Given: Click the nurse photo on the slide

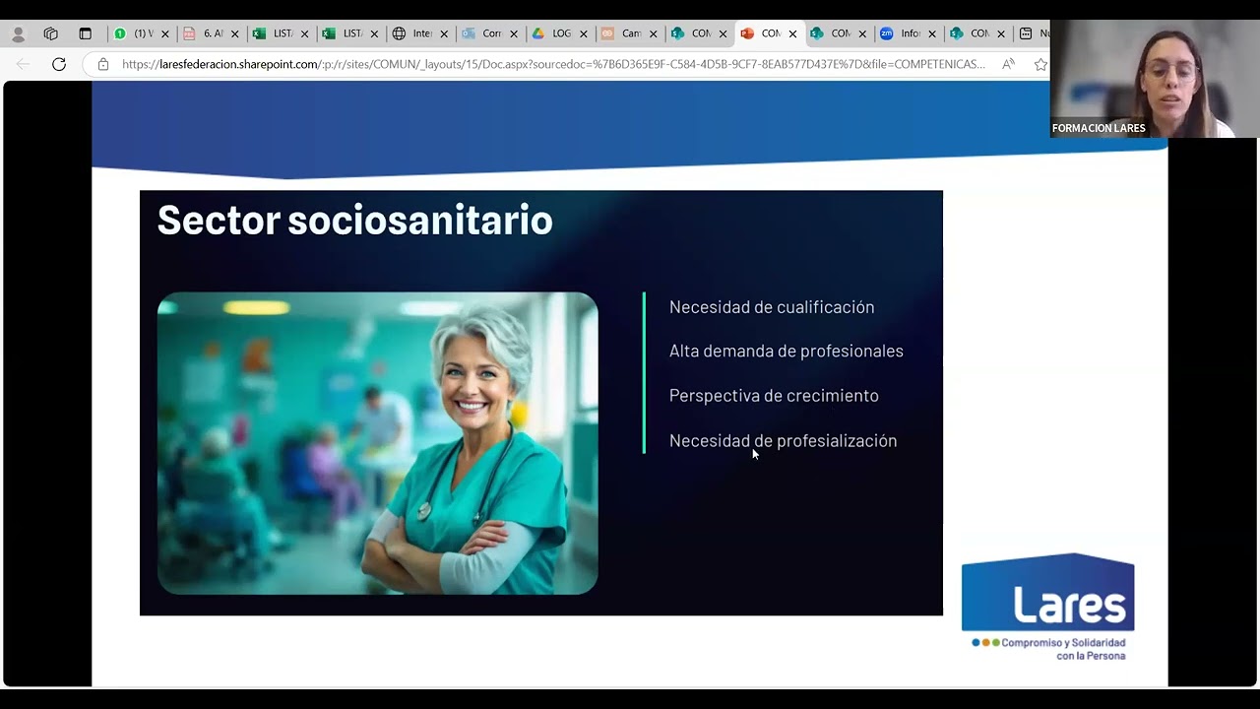Looking at the screenshot, I should point(377,443).
